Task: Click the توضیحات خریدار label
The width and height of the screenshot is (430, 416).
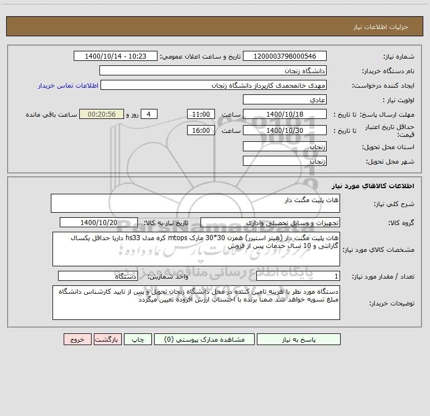Action: tap(391, 303)
